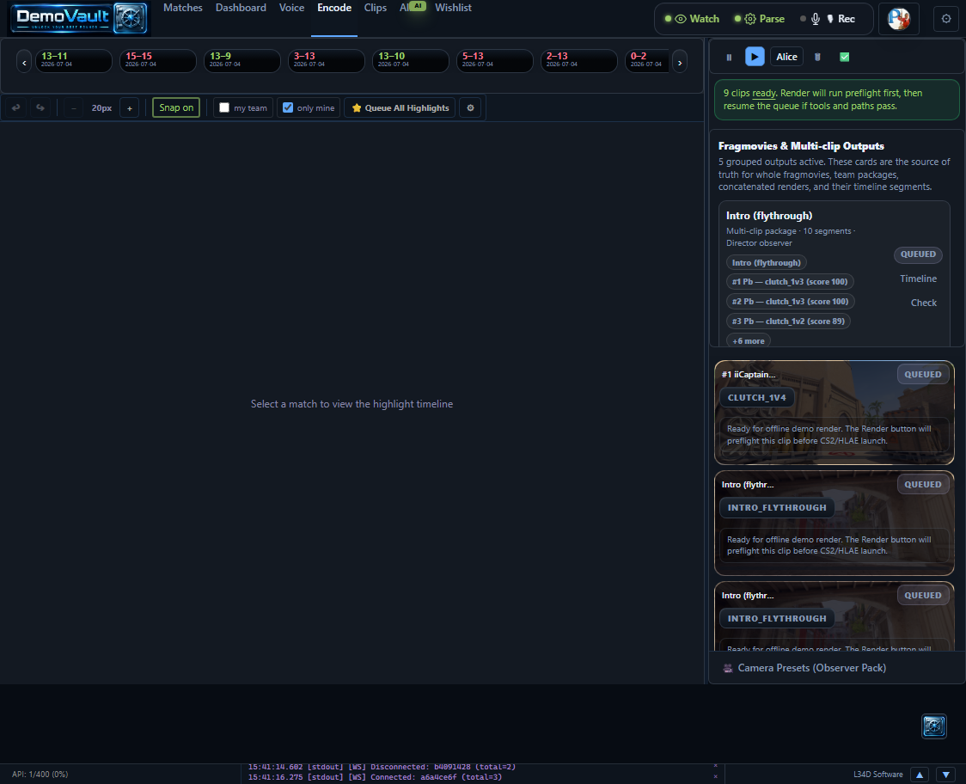966x784 pixels.
Task: Decrease timeline zoom with minus button
Action: point(74,107)
